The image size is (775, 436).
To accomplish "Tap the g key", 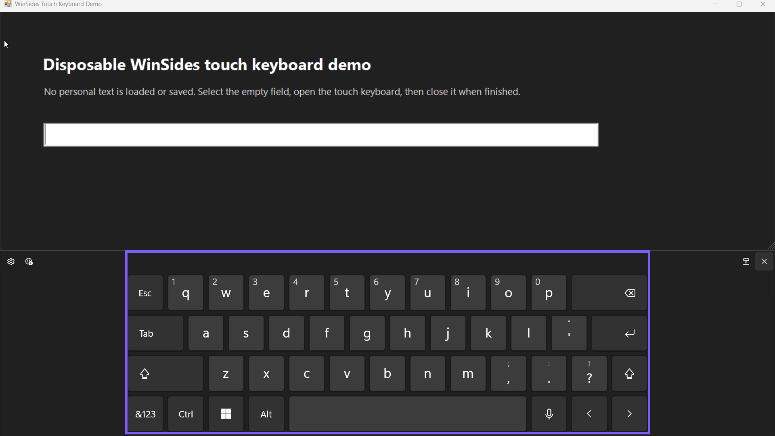I will [x=367, y=333].
